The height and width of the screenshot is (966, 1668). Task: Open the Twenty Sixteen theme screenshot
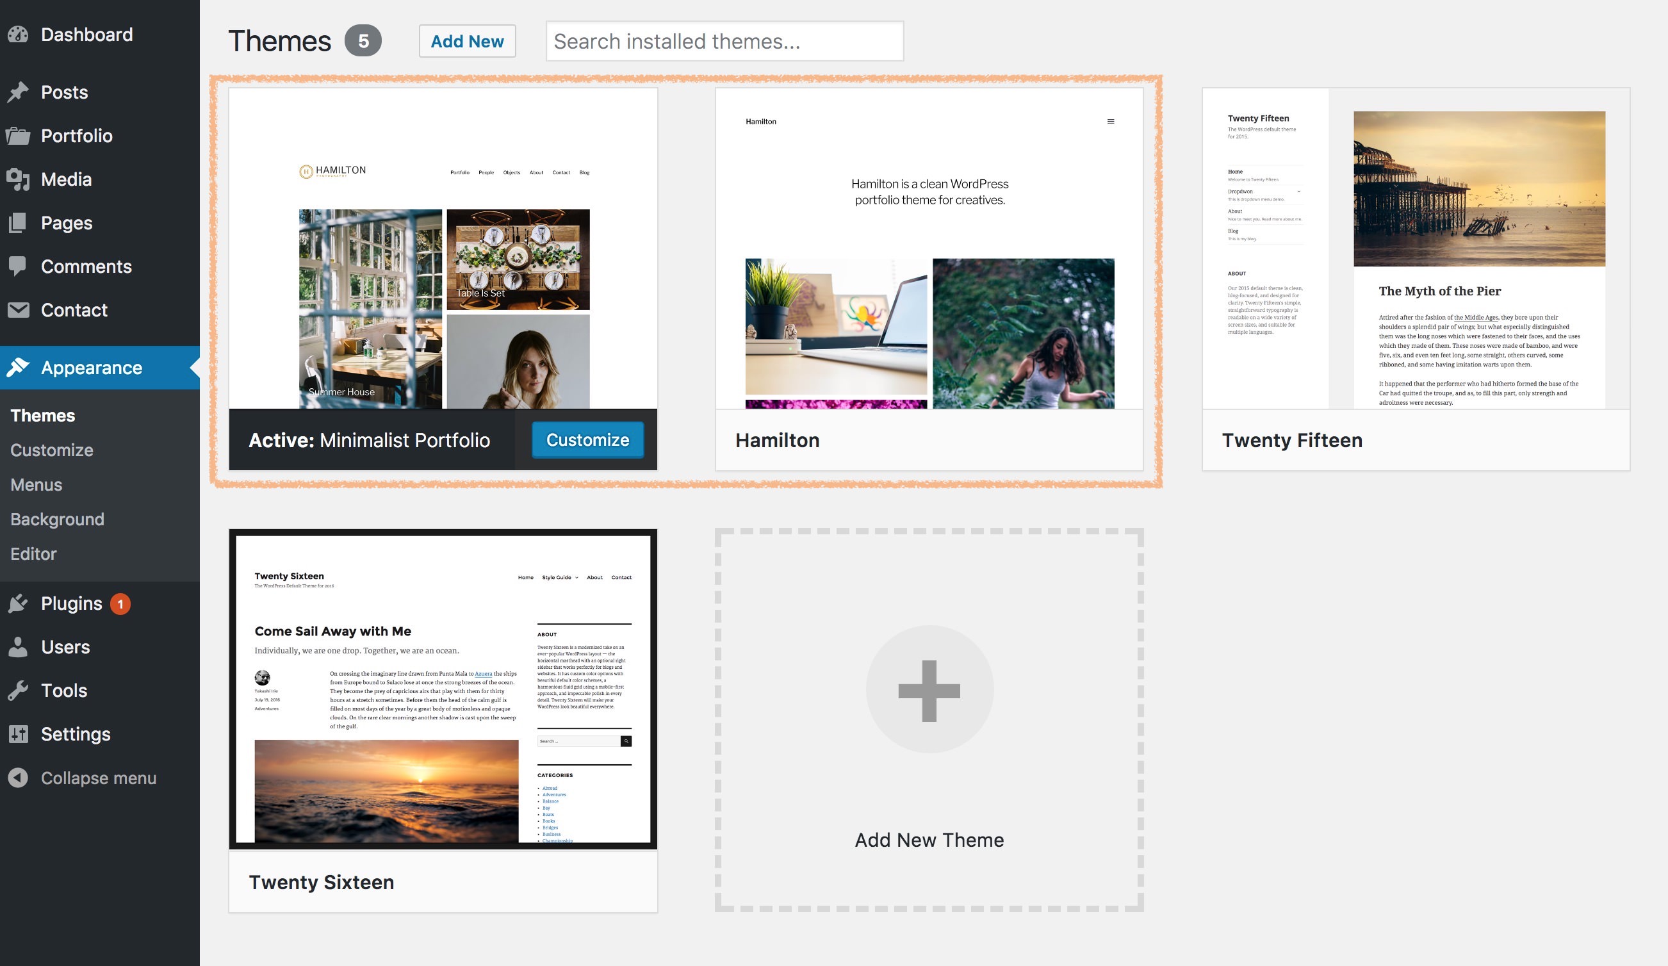[x=443, y=689]
